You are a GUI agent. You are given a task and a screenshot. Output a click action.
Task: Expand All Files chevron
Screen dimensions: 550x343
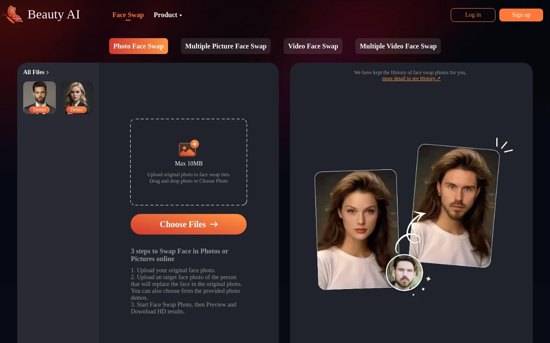pos(47,72)
